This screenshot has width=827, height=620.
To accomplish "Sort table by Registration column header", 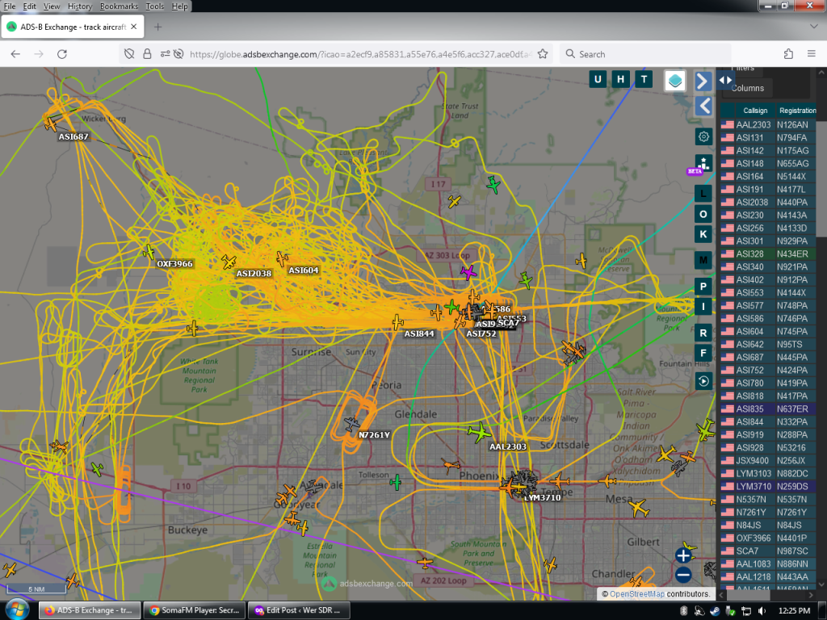I will coord(797,111).
